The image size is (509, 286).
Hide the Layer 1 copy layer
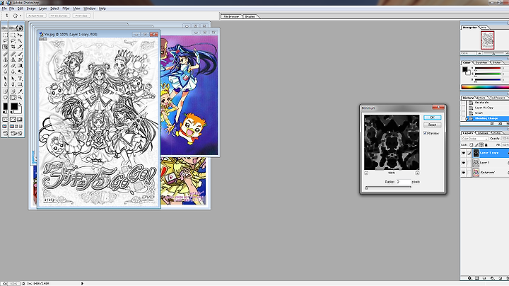click(464, 153)
